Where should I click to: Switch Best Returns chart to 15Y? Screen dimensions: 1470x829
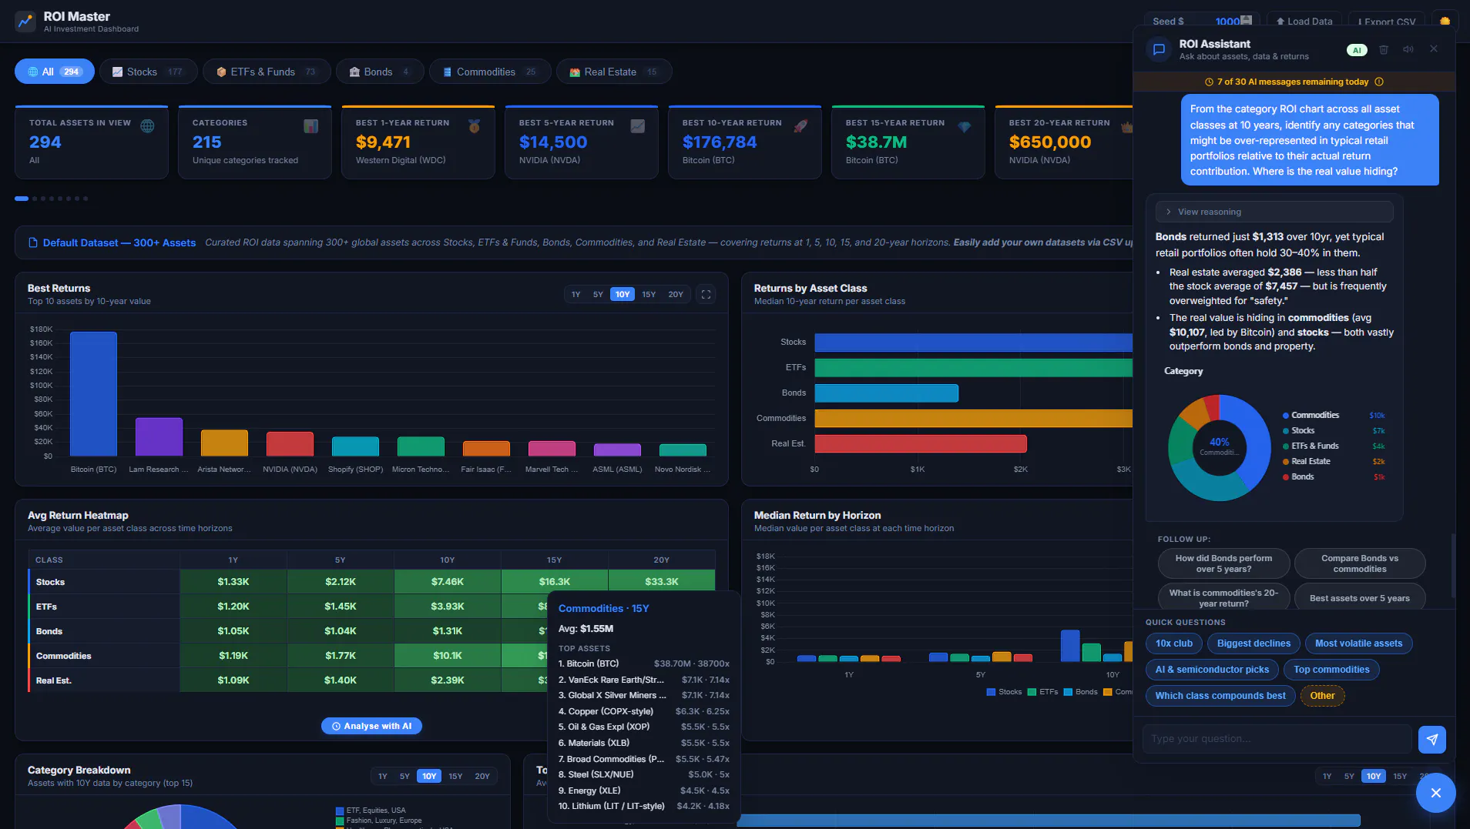649,294
